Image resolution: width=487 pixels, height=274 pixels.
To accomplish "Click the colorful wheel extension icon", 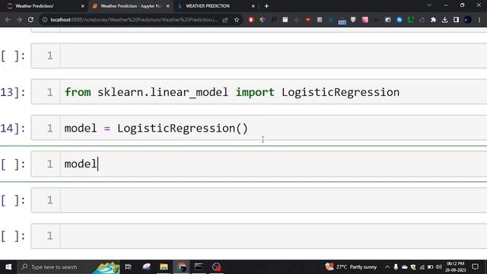I will pyautogui.click(x=263, y=20).
